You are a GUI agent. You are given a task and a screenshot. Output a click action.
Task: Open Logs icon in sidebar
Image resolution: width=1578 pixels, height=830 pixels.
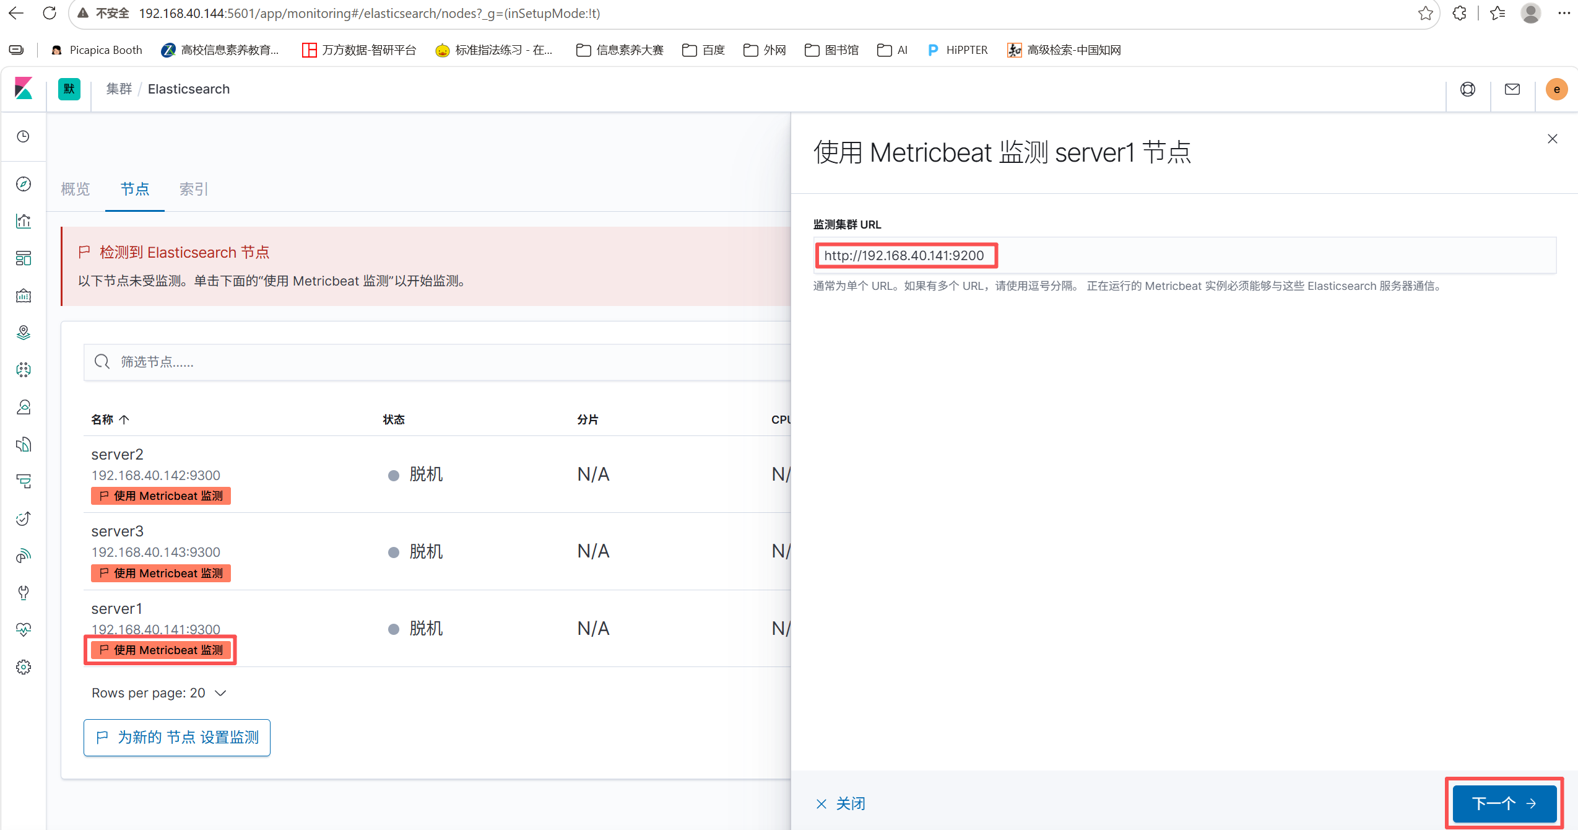[24, 444]
